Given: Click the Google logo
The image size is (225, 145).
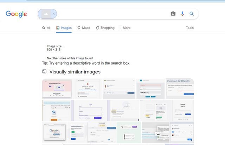Looking at the screenshot, I should [16, 14].
